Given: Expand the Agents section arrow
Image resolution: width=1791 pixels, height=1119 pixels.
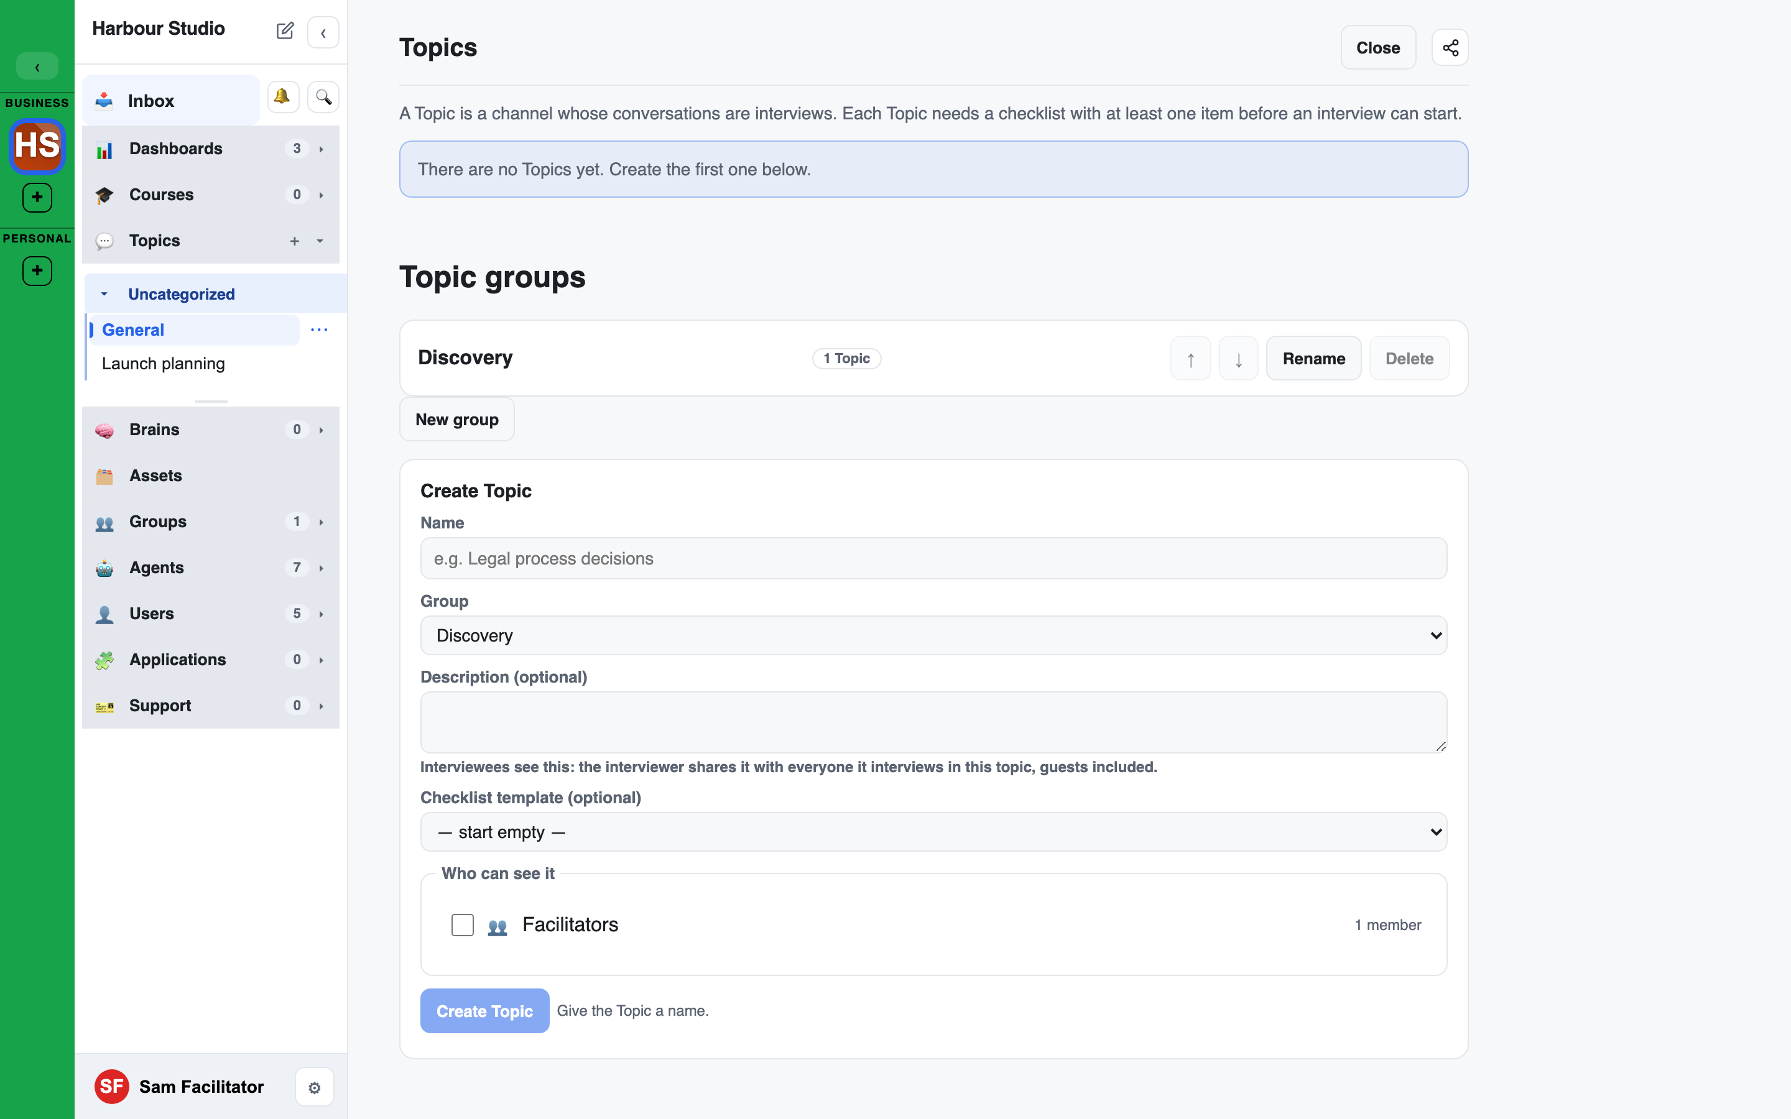Looking at the screenshot, I should point(321,568).
